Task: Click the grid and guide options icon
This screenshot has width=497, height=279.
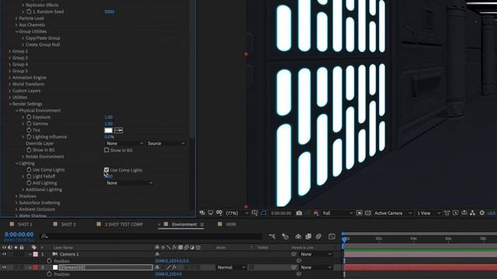Action: point(255,213)
